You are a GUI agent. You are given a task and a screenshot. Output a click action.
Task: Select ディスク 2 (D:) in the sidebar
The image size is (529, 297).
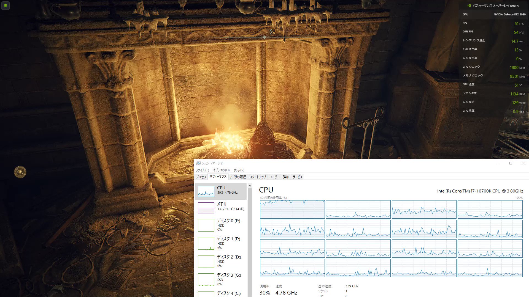[221, 261]
